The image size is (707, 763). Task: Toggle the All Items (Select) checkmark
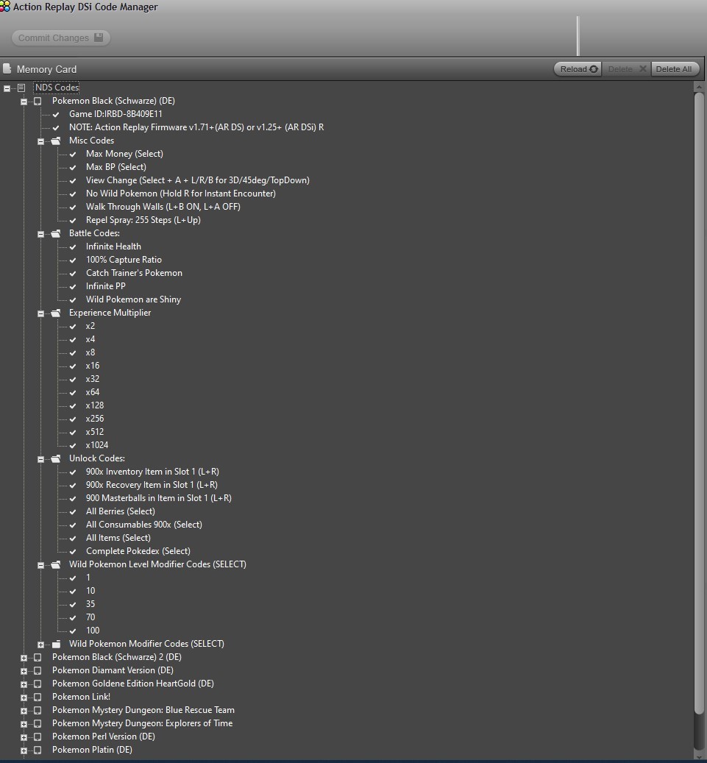[73, 538]
